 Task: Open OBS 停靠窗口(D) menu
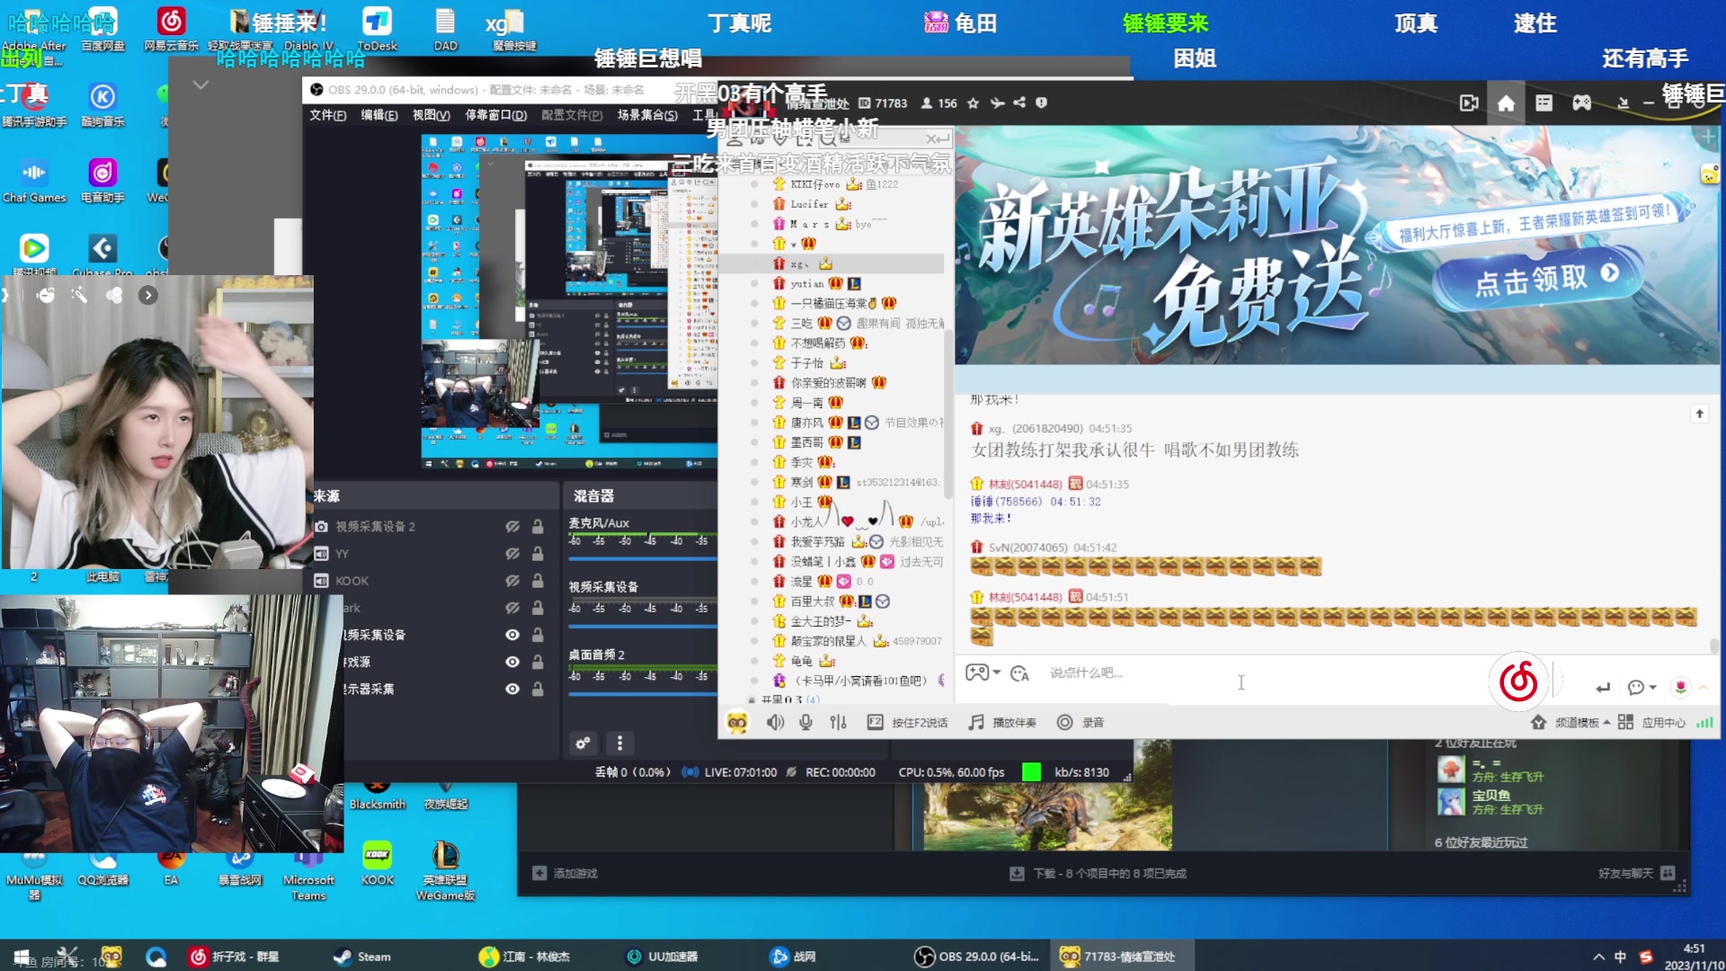(x=495, y=115)
